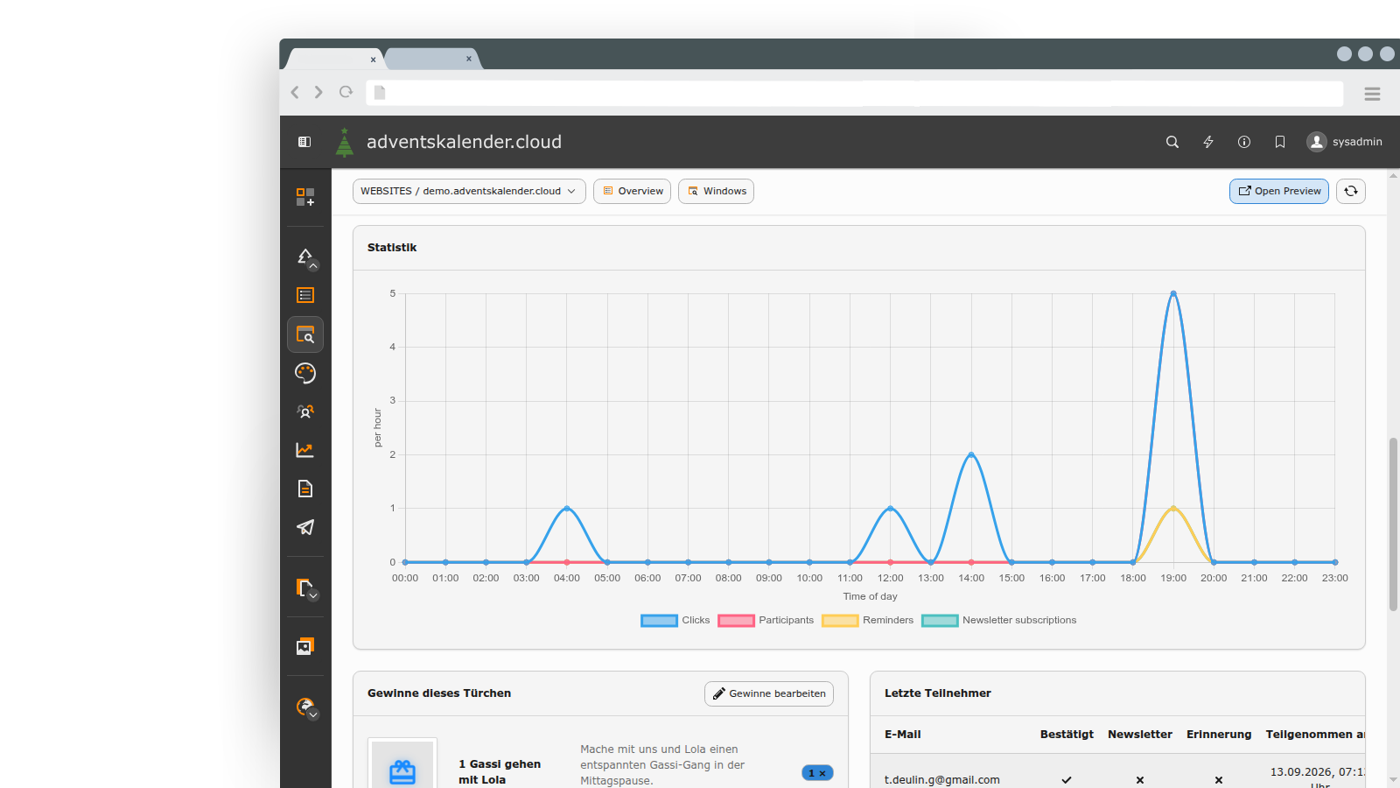
Task: Click the email t.deulin.g@gmail.com
Action: tap(941, 780)
